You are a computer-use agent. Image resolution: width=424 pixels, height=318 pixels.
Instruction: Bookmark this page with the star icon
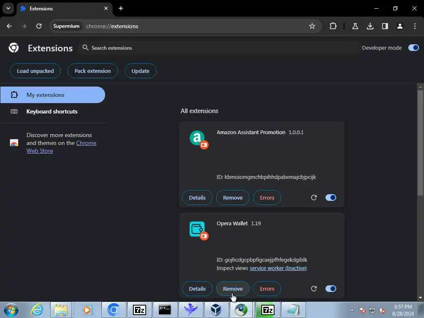tap(312, 26)
